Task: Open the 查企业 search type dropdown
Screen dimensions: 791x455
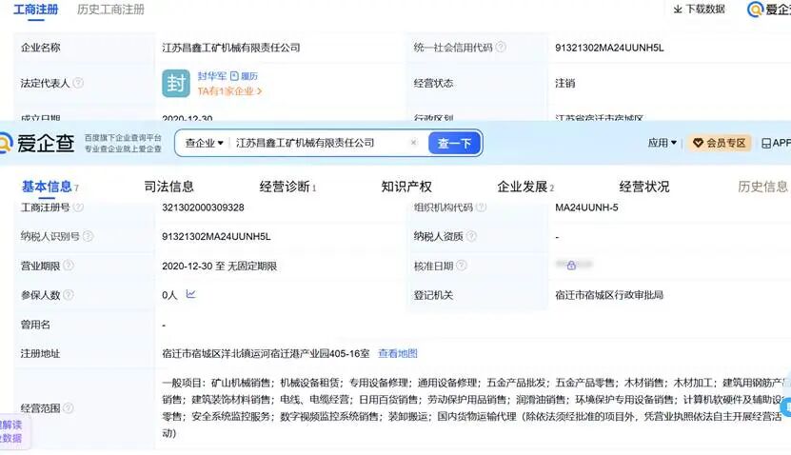Action: tap(204, 144)
